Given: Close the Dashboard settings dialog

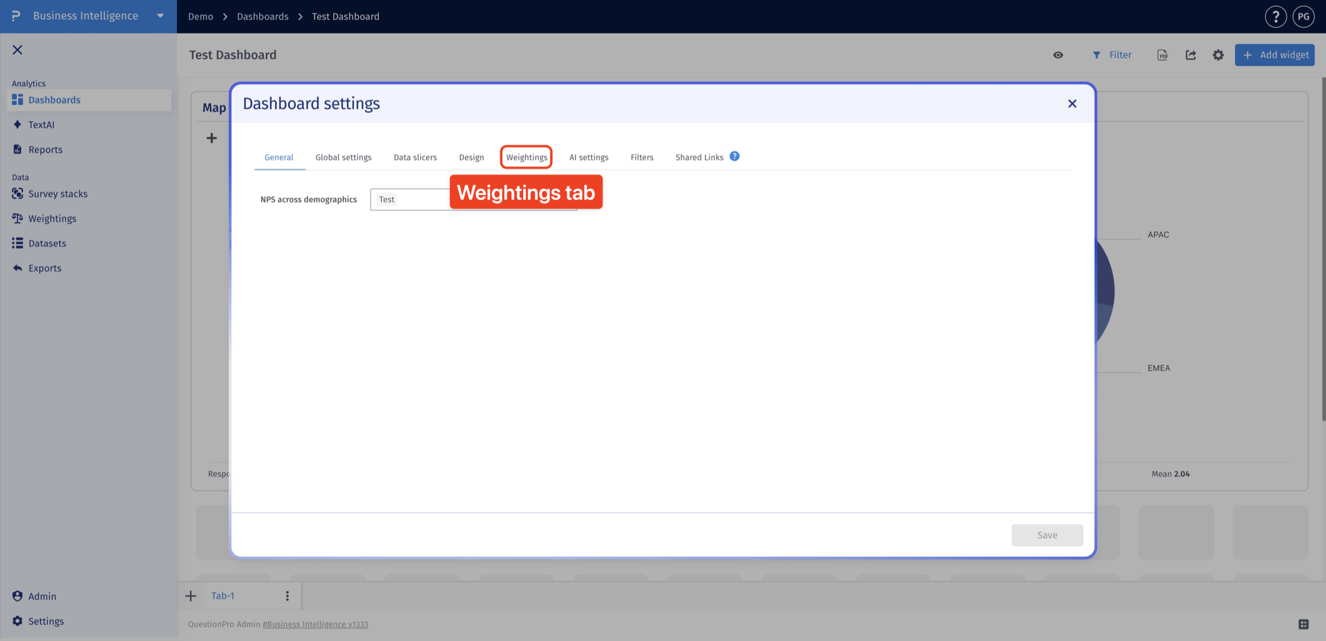Looking at the screenshot, I should pyautogui.click(x=1072, y=104).
